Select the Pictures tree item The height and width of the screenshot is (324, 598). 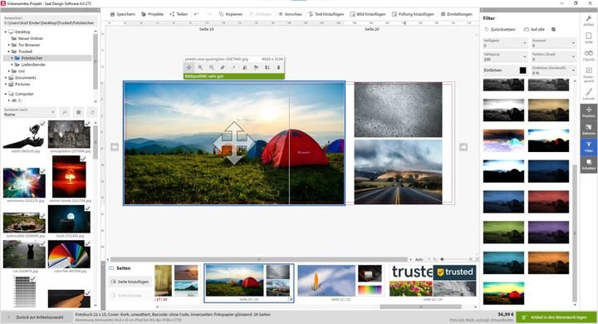[x=22, y=84]
